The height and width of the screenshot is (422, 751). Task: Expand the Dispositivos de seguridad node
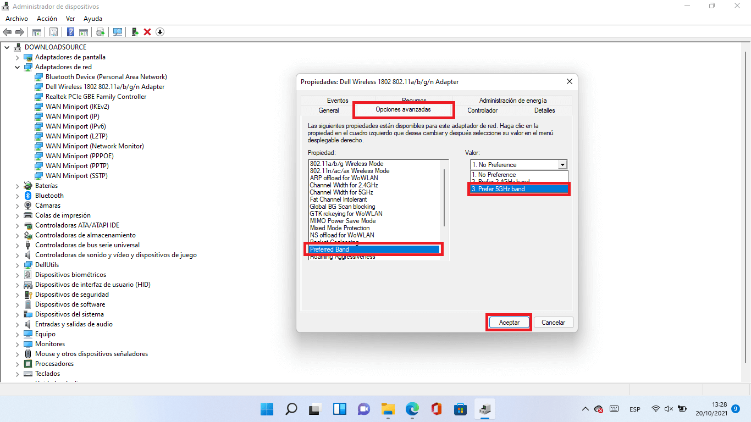click(x=17, y=295)
